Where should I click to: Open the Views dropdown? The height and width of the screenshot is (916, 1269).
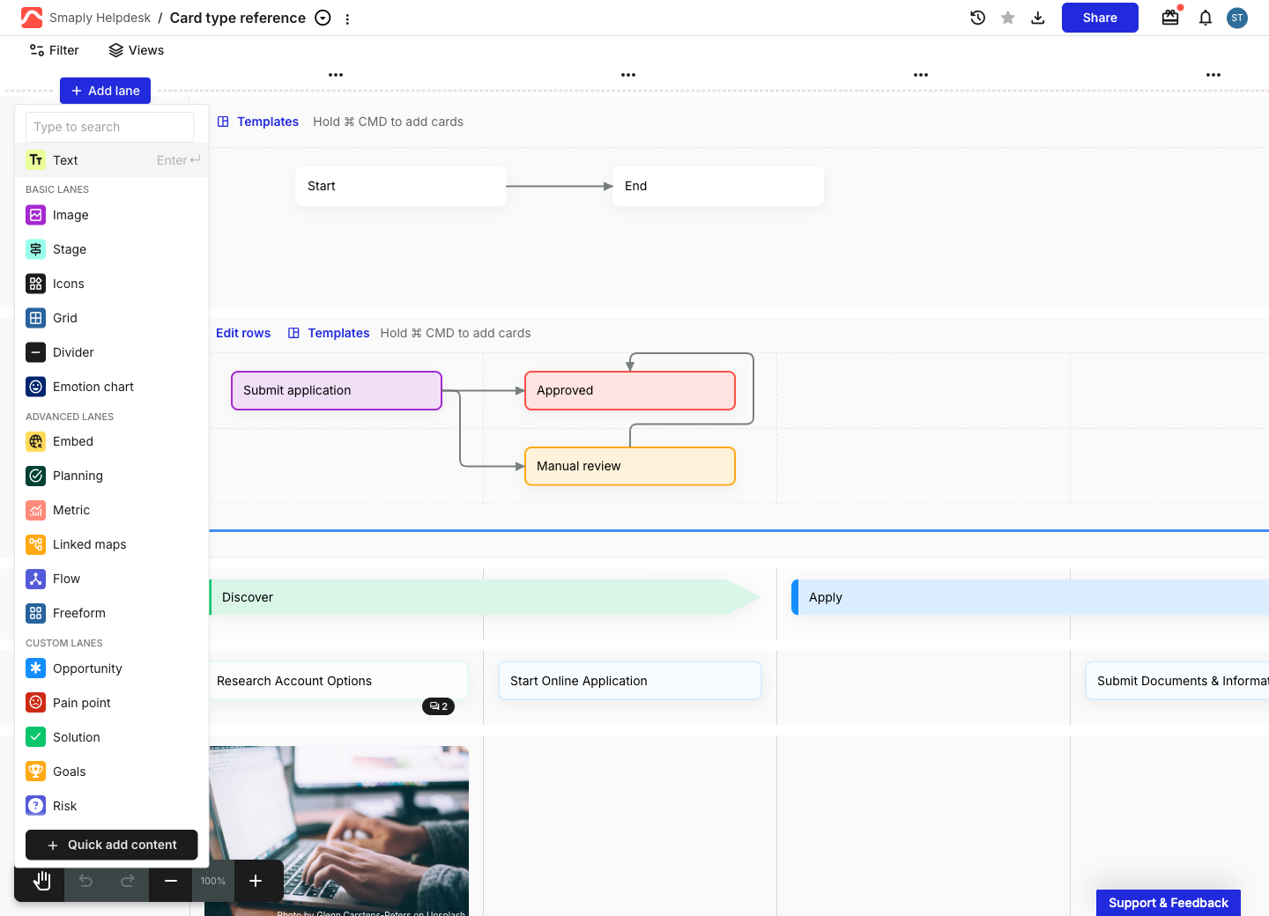pyautogui.click(x=137, y=50)
